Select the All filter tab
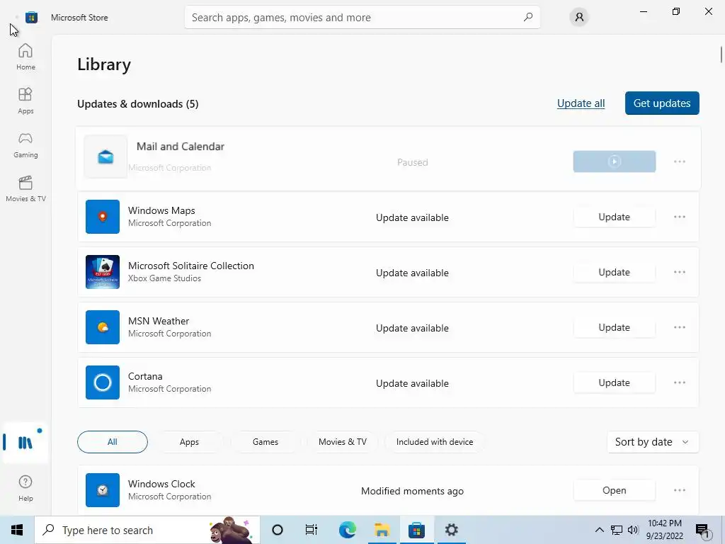Viewport: 725px width, 544px height. [113, 442]
